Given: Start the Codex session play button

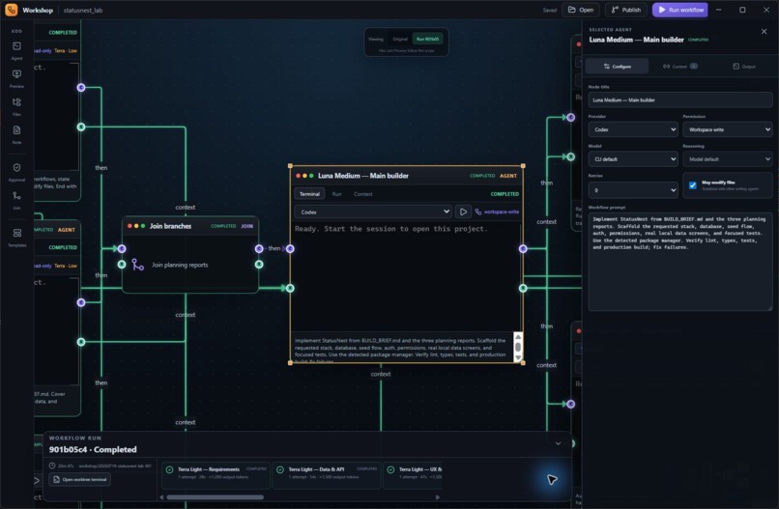Looking at the screenshot, I should click(x=463, y=212).
